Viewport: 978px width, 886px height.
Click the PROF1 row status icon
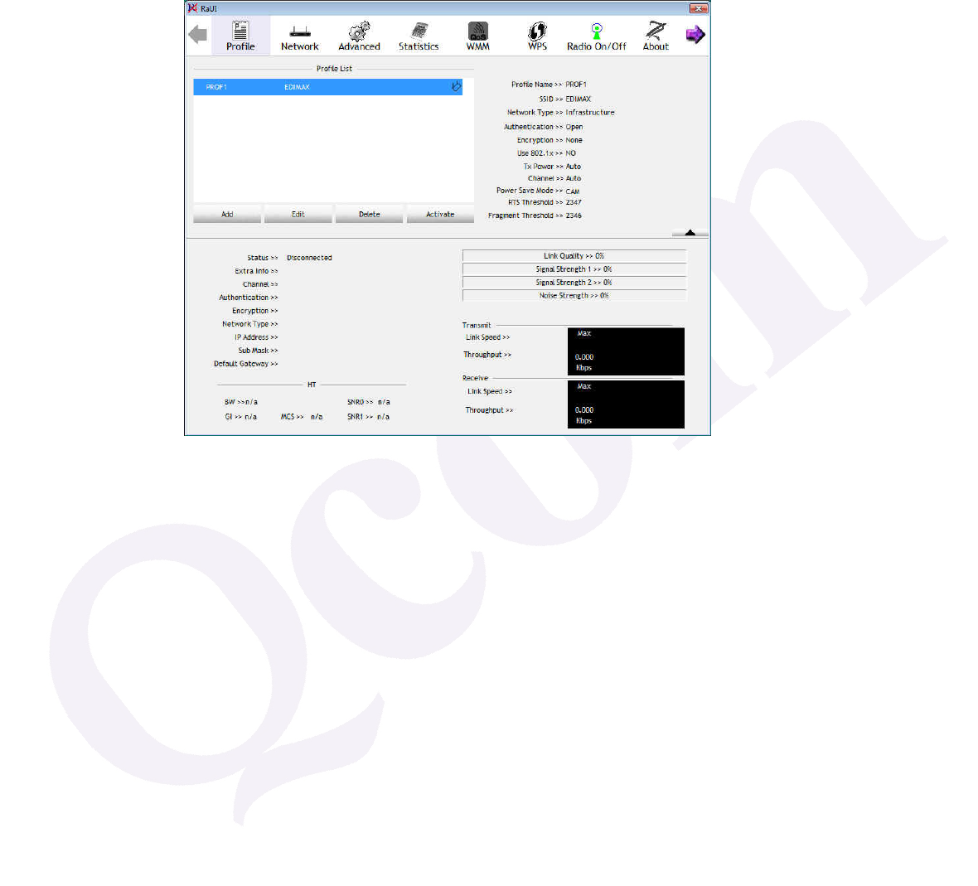457,87
